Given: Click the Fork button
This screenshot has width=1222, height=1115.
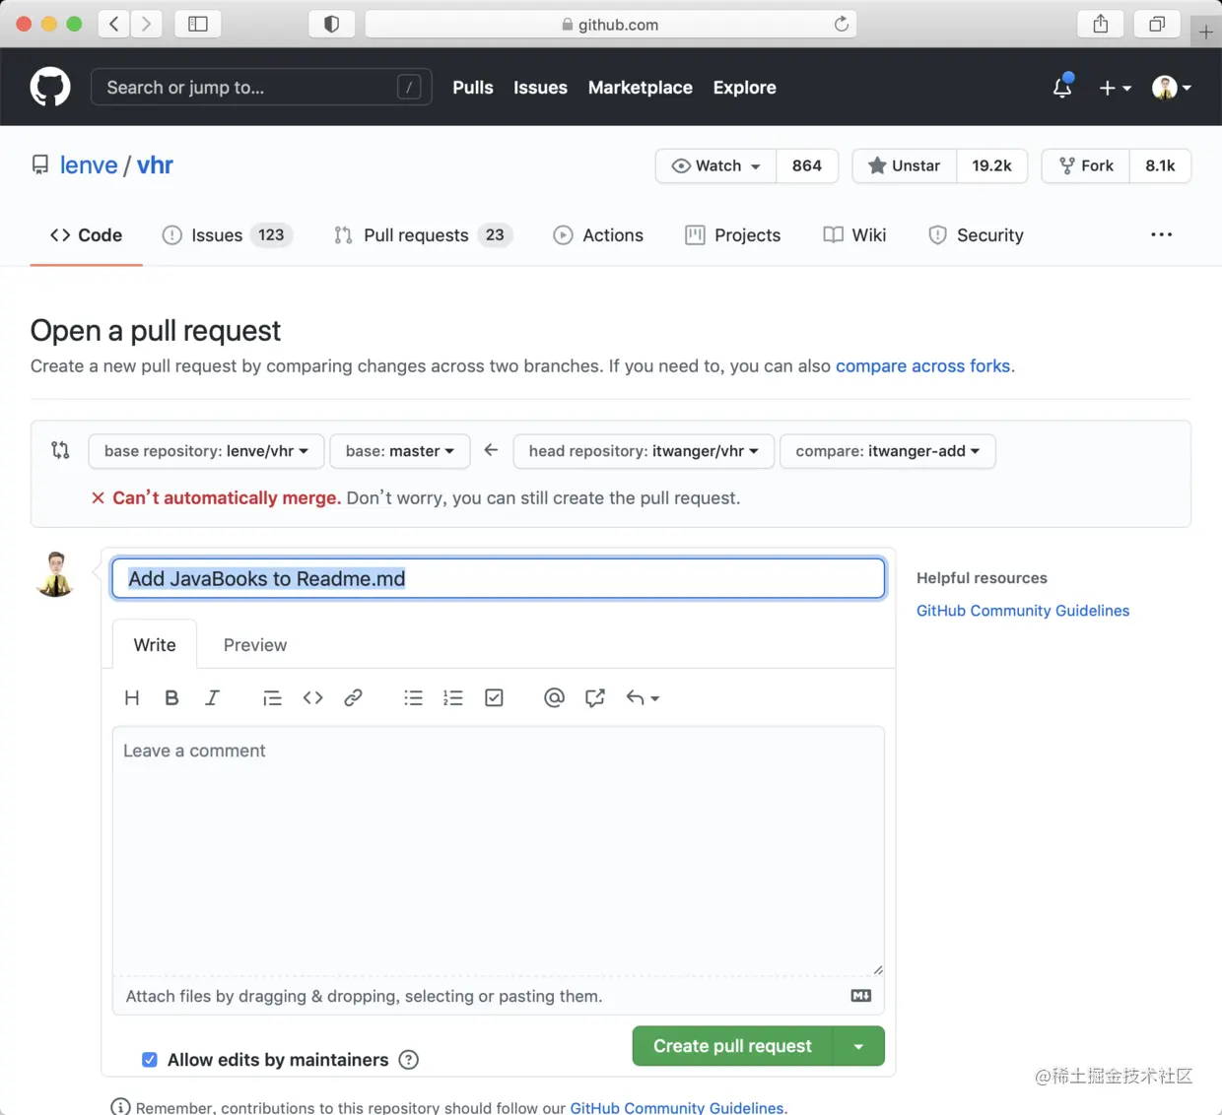Looking at the screenshot, I should coord(1087,165).
